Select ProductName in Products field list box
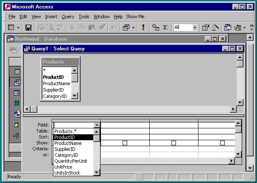This screenshot has height=183, width=257. (56, 83)
